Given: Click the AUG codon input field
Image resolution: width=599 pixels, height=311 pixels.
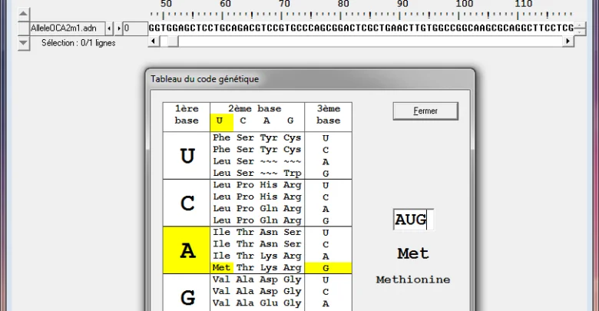Looking at the screenshot, I should click(x=413, y=220).
